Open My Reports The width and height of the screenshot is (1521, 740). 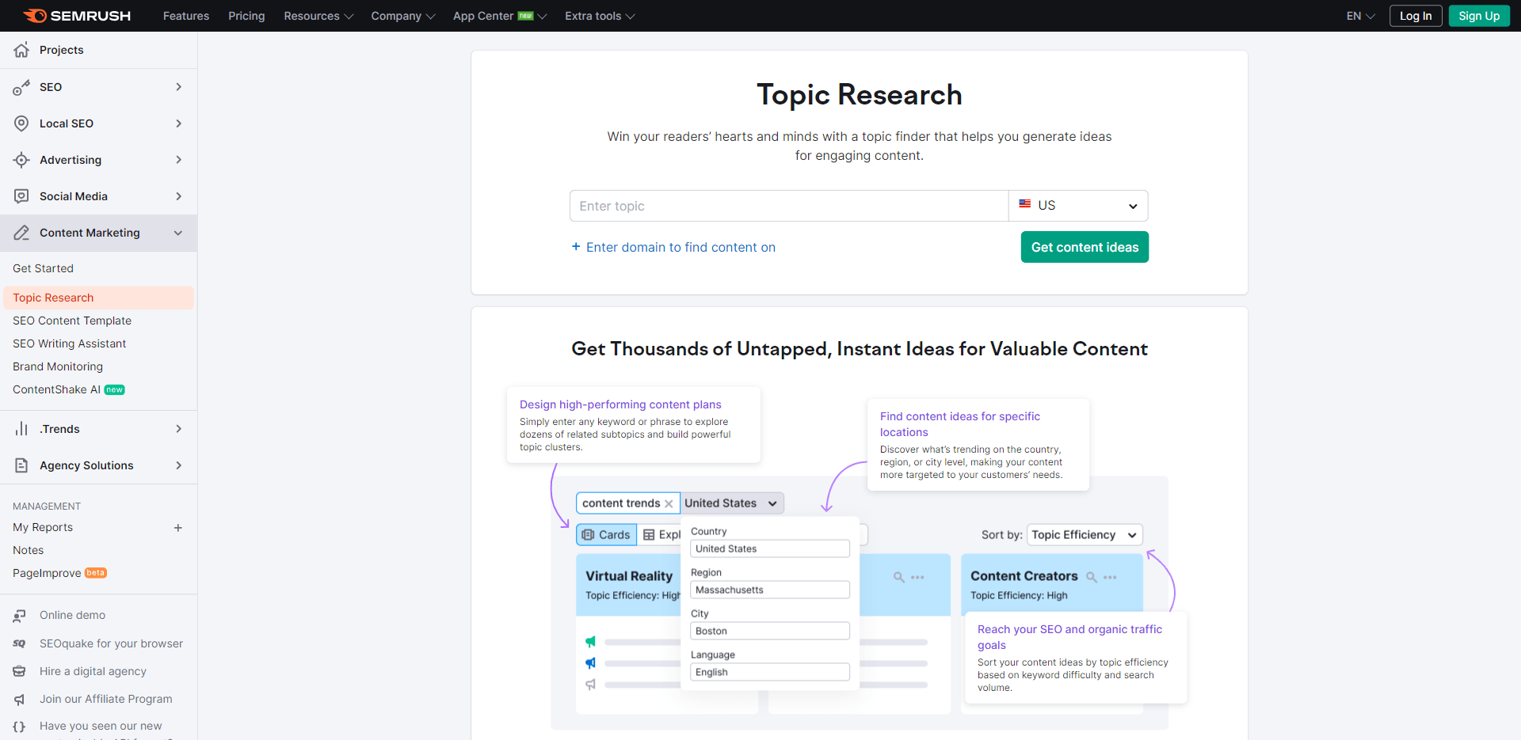point(43,527)
